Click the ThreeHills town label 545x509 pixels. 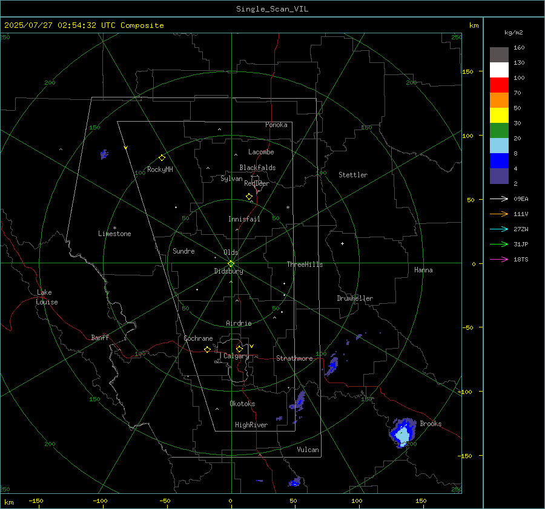point(305,264)
